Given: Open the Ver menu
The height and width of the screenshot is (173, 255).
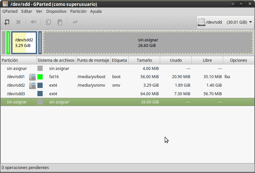Looking at the screenshot, I should coord(39,11).
